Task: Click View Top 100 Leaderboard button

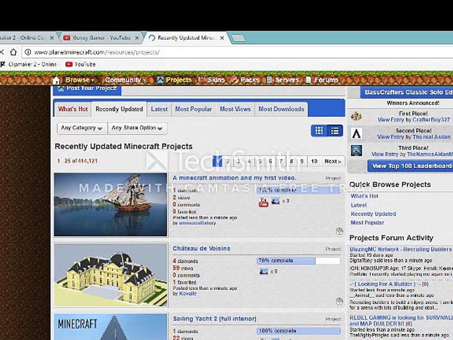Action: [410, 166]
